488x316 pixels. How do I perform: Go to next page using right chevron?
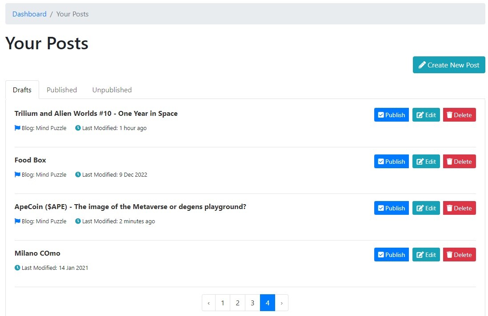tap(282, 303)
